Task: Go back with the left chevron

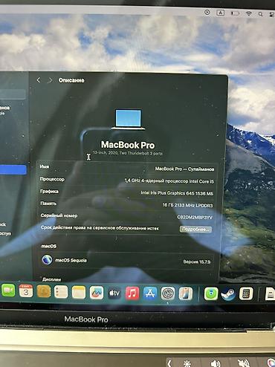Action: pyautogui.click(x=39, y=79)
